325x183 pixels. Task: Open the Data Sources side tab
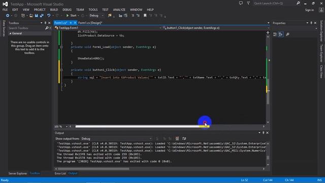pyautogui.click(x=4, y=28)
